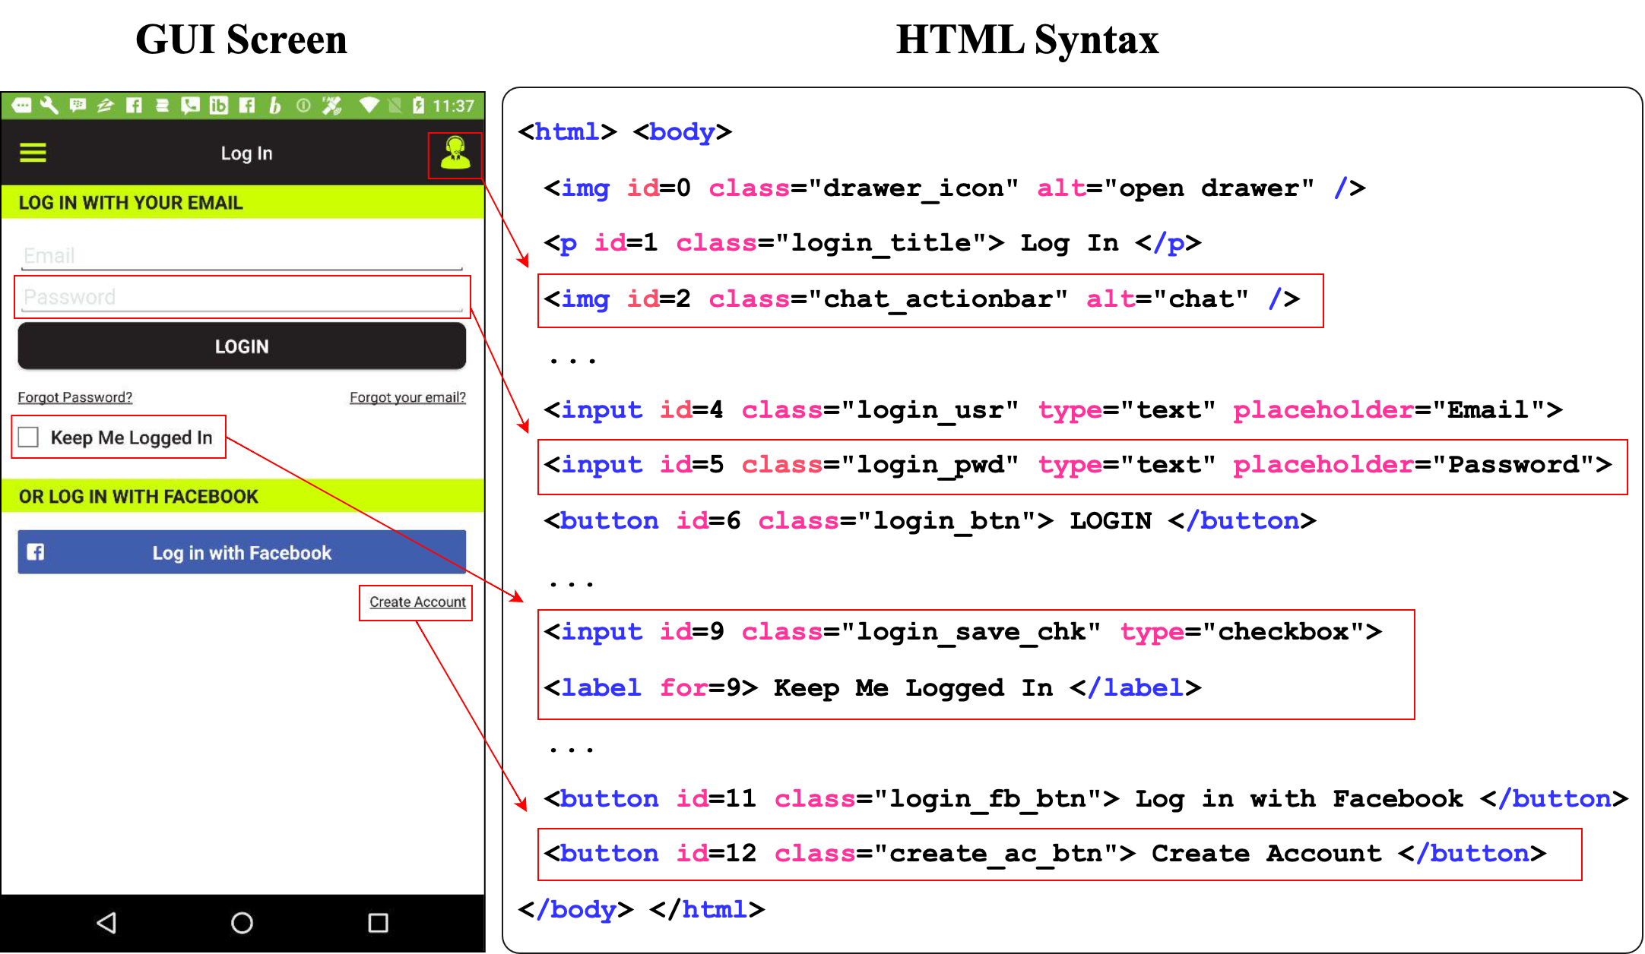Screen dimensions: 1645x954
Task: Open the Forgot Password? link
Action: pyautogui.click(x=75, y=397)
